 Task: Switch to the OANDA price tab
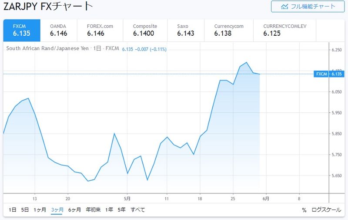pyautogui.click(x=58, y=30)
